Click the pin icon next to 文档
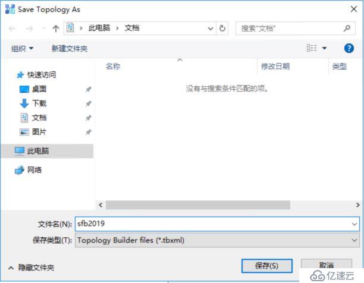The width and height of the screenshot is (364, 283). coord(88,118)
